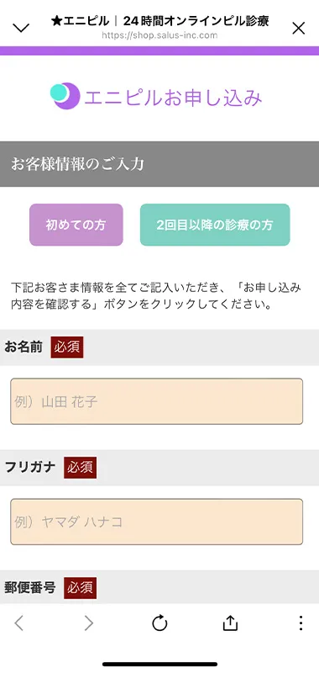Focus the お名前 input field
This screenshot has width=319, height=673.
157,401
